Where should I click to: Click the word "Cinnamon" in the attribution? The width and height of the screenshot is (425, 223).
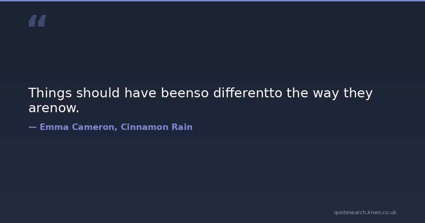144,127
